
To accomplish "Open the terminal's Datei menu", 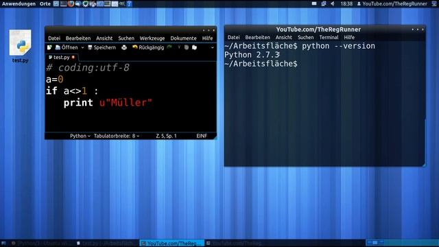I will 233,37.
